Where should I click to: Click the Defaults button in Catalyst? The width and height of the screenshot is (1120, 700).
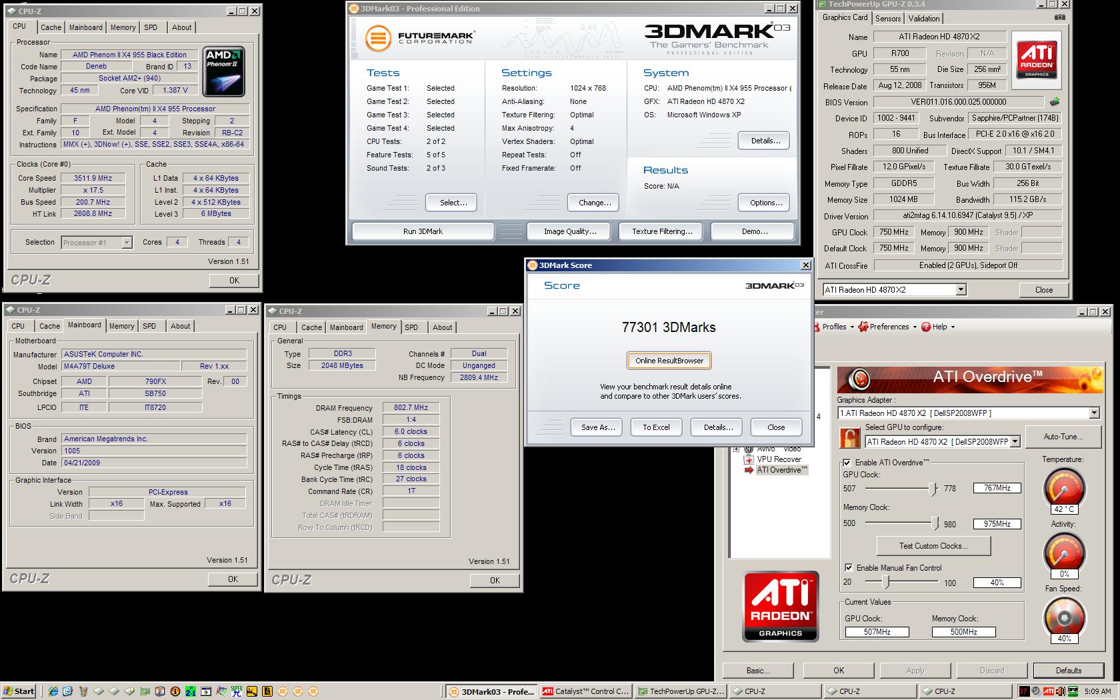[1068, 671]
